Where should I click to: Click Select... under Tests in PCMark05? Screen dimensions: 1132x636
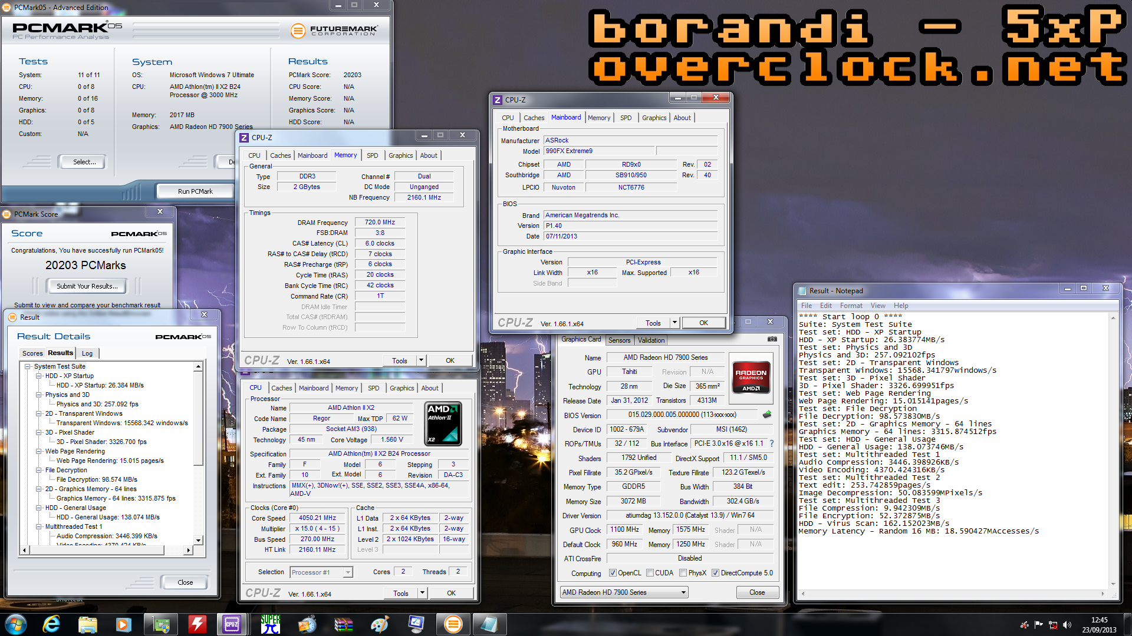coord(84,162)
